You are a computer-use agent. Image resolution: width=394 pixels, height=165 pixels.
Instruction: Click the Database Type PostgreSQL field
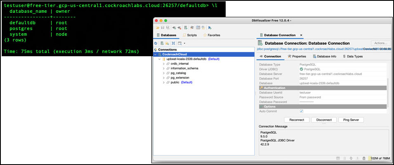click(x=342, y=64)
